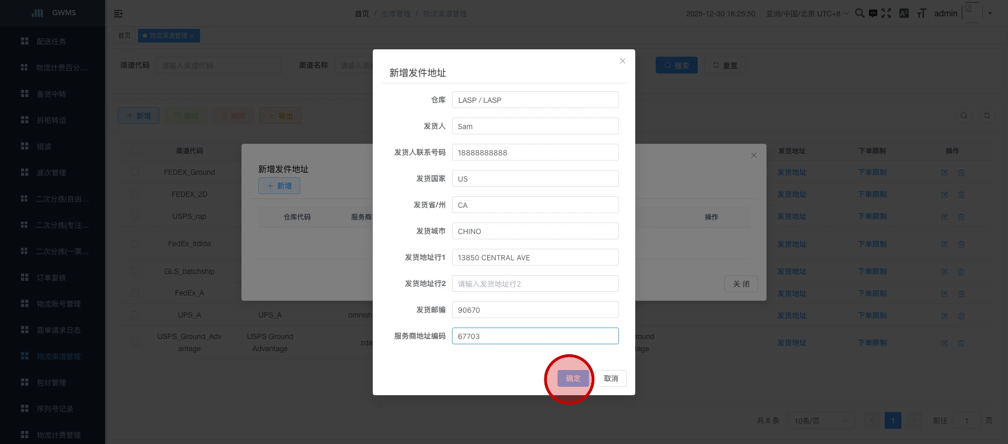1008x444 pixels.
Task: Focus the 发货人联系号码 field
Action: (x=535, y=152)
